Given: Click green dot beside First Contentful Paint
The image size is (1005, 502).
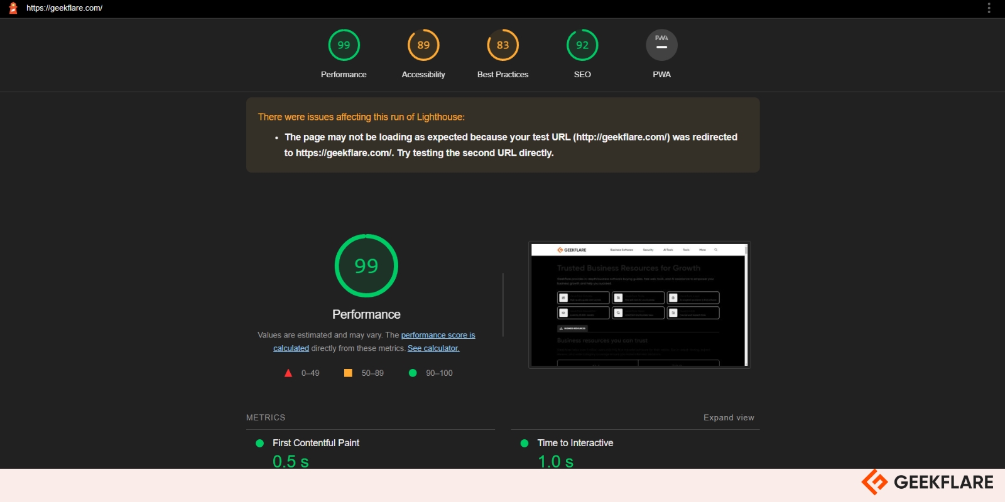Looking at the screenshot, I should click(x=259, y=443).
